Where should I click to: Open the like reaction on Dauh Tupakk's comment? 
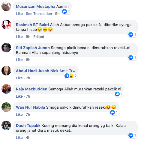pos(131,135)
